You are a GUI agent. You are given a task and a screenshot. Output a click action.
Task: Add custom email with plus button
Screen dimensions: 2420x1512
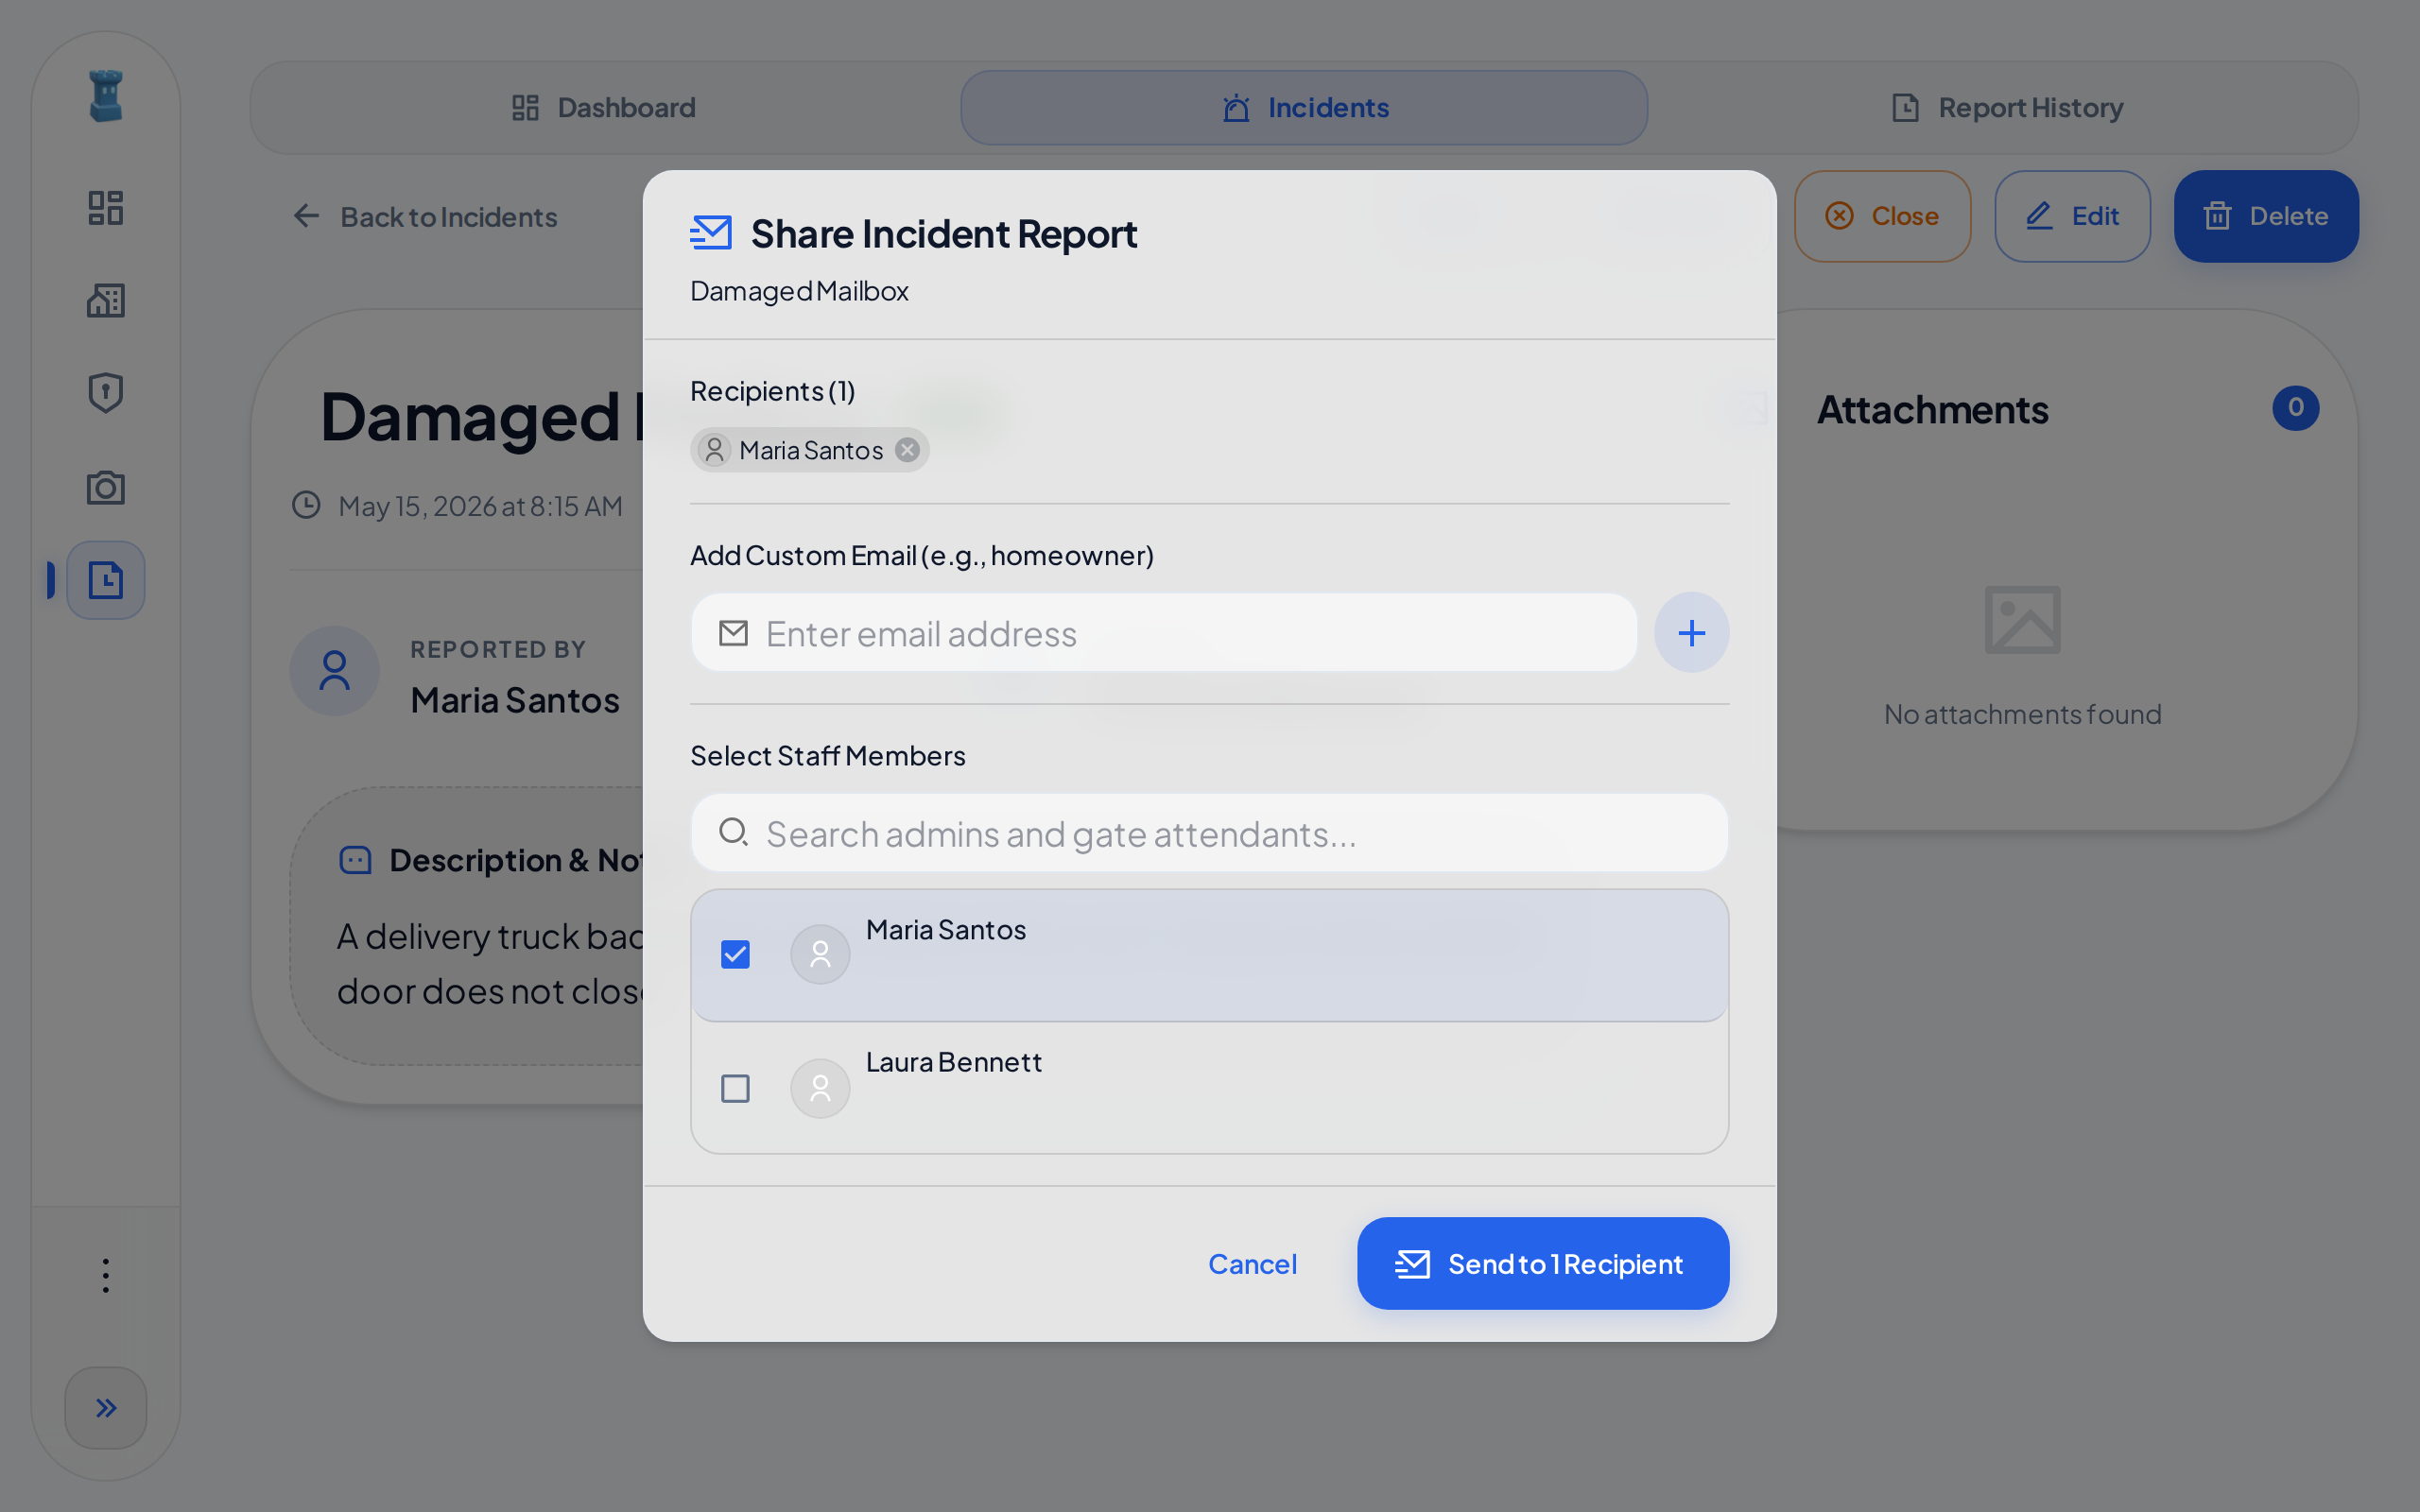click(x=1691, y=632)
